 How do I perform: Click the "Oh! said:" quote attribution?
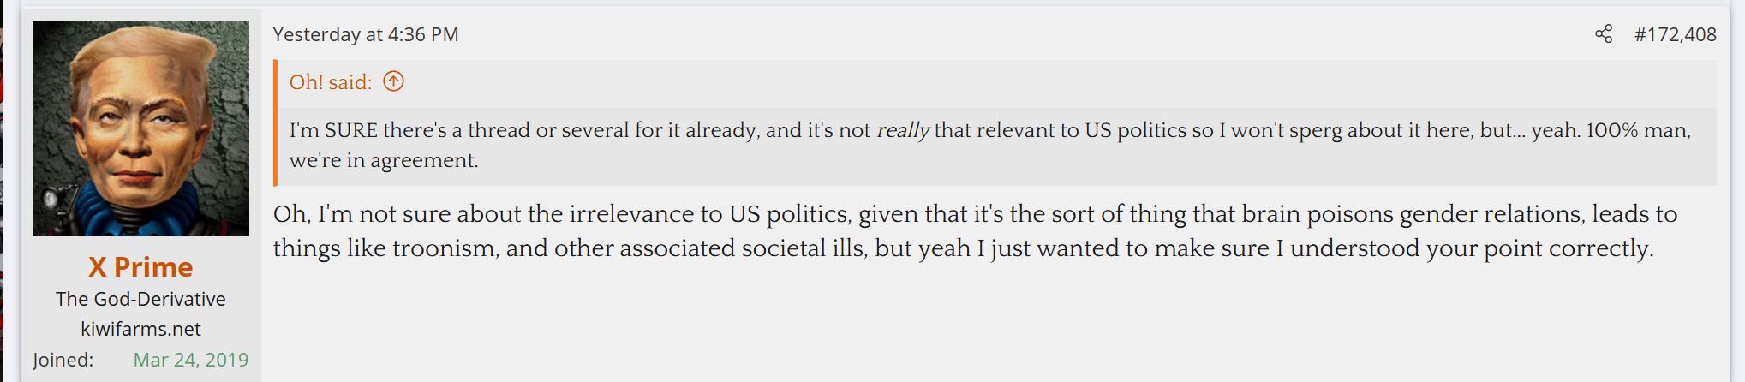[x=331, y=82]
